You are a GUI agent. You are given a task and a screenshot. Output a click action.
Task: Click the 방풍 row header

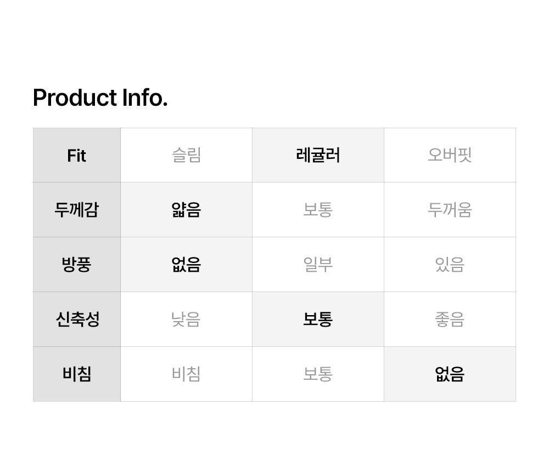point(77,265)
